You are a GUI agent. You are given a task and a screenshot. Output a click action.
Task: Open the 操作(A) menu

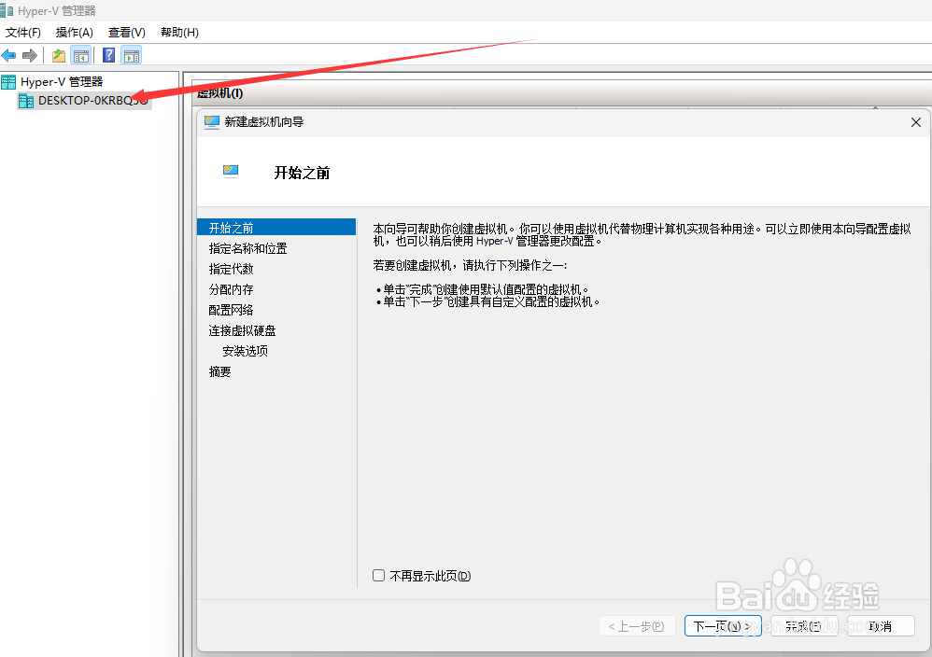point(75,32)
